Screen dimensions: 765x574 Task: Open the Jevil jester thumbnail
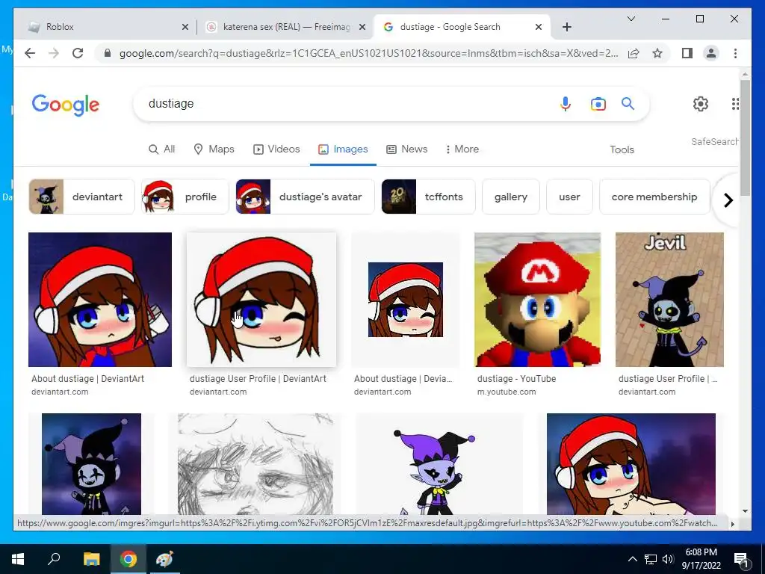click(x=669, y=299)
